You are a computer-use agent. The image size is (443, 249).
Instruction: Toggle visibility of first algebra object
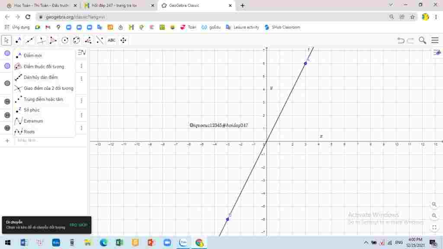7,53
